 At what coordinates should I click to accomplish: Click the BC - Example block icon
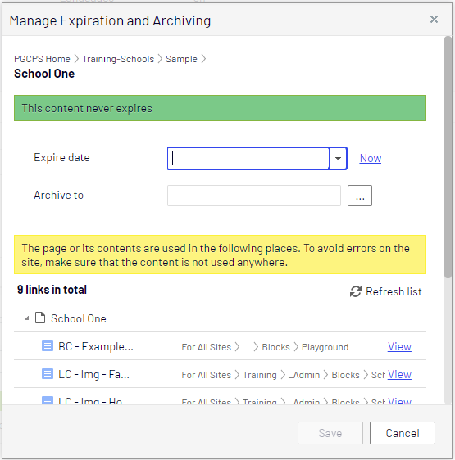pos(48,346)
